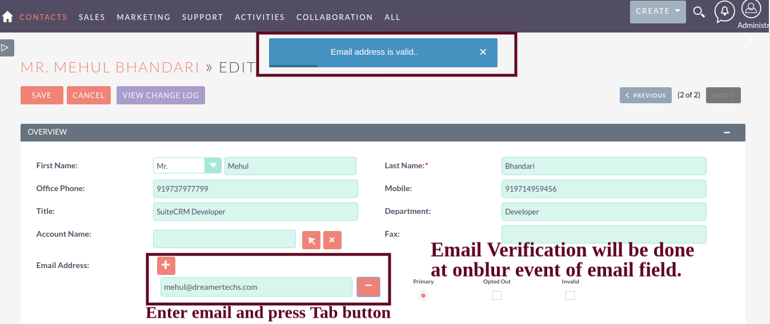Click the select account arrow icon
This screenshot has height=324, width=770.
click(x=311, y=240)
